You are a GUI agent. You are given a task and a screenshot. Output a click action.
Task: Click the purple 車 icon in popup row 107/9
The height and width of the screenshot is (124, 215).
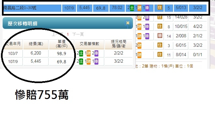point(96,61)
